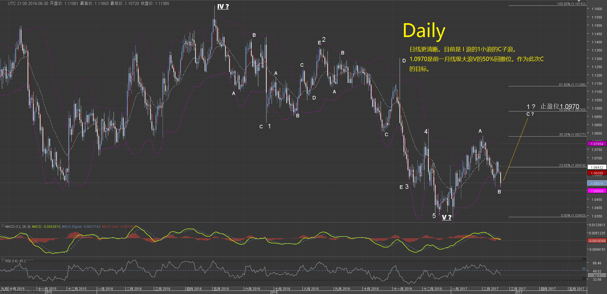Click '十二月 2015' on the time axis
Viewport: 607px width, 294px height.
[x=77, y=289]
